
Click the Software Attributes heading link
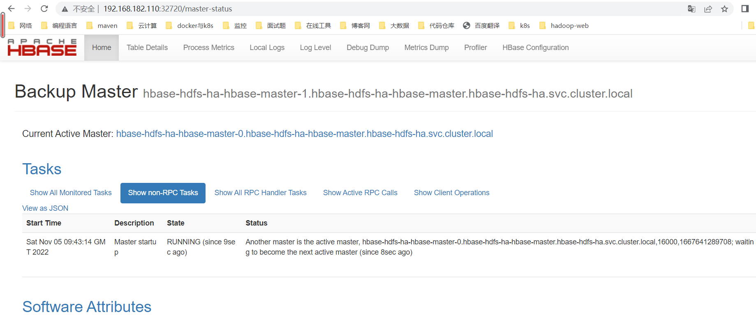pyautogui.click(x=87, y=307)
